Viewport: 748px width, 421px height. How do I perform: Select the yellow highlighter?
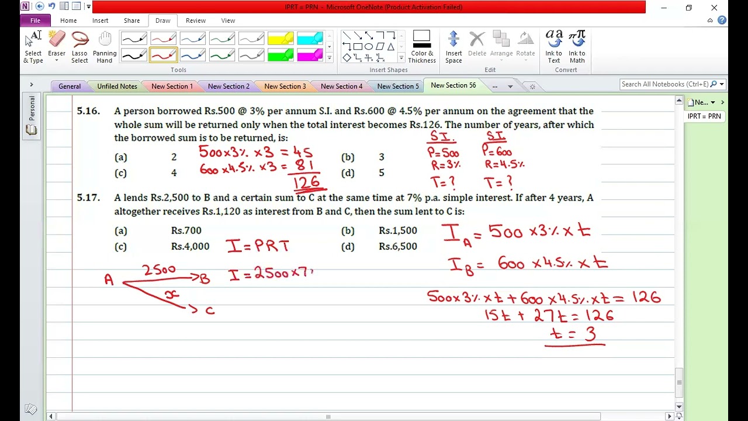tap(280, 39)
